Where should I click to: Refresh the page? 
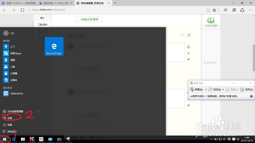pos(22,10)
